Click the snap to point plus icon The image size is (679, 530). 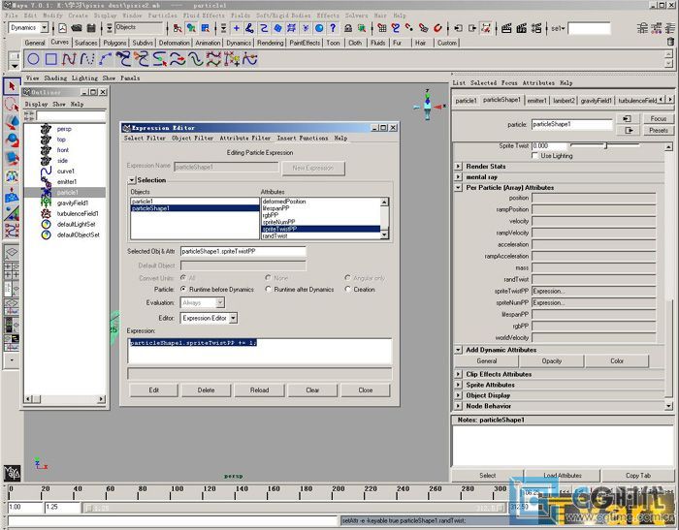[x=237, y=28]
